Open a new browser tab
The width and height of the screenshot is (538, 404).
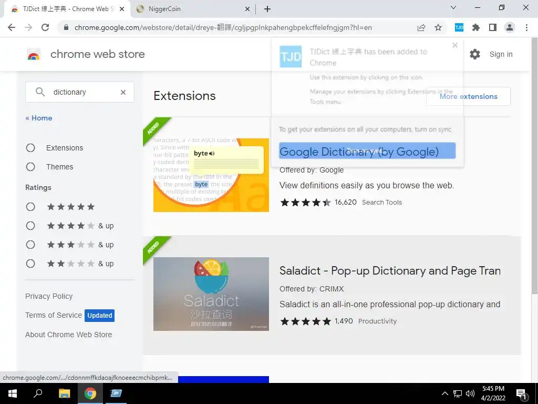click(267, 9)
